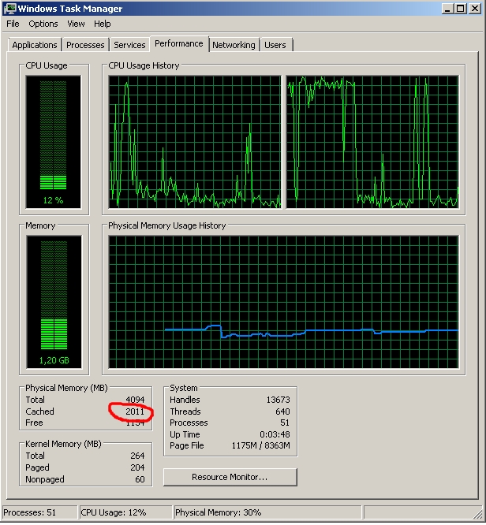Click the first CPU usage history graph

(195, 142)
